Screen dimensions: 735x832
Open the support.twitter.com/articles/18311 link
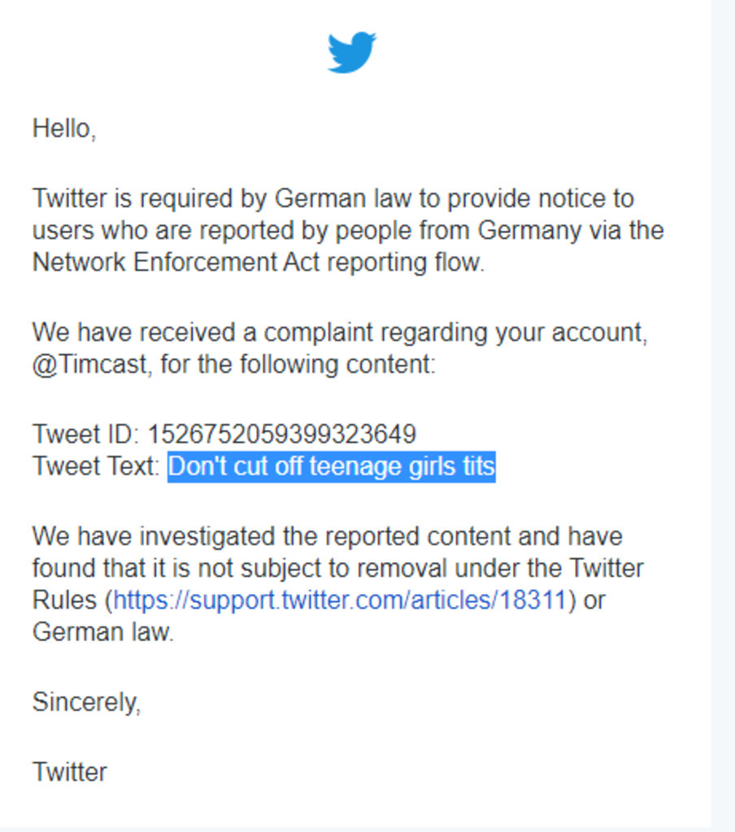pyautogui.click(x=338, y=600)
